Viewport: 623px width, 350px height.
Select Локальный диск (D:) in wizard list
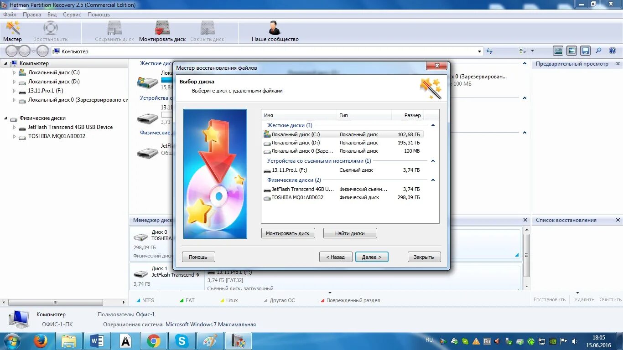point(343,143)
